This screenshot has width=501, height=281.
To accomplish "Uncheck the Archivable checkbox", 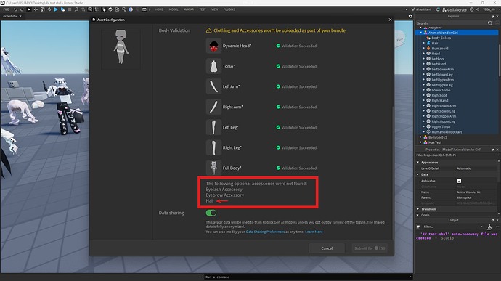I will [459, 181].
